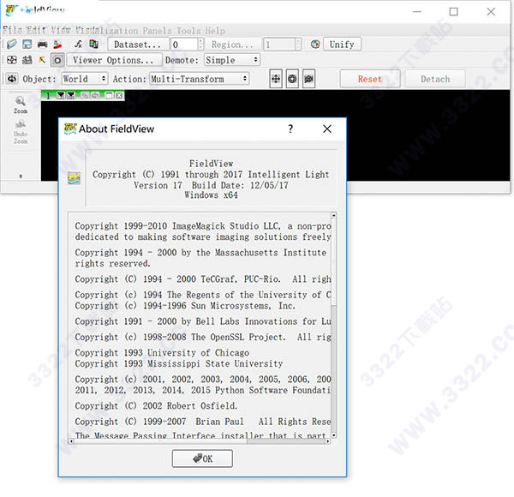The width and height of the screenshot is (514, 497).
Task: Click the red Reset button
Action: [x=370, y=79]
